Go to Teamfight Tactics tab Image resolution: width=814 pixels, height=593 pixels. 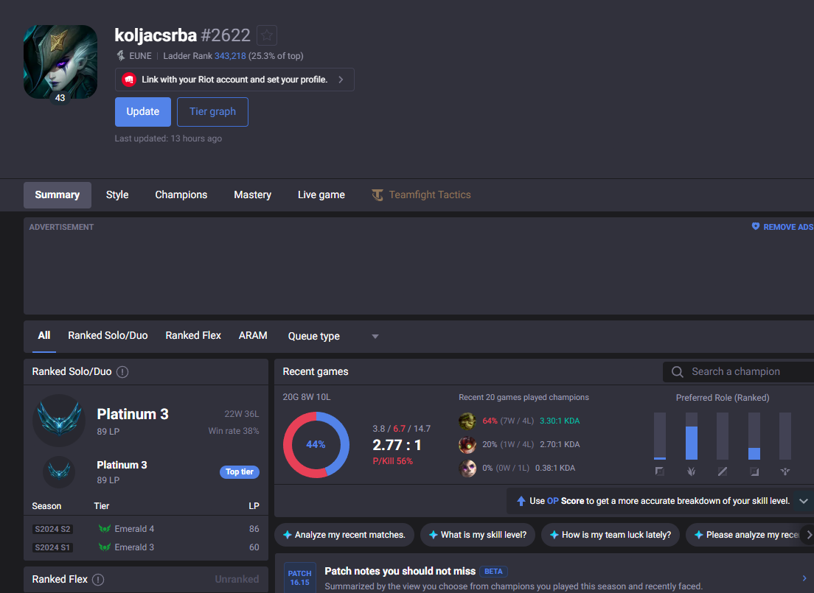[422, 194]
